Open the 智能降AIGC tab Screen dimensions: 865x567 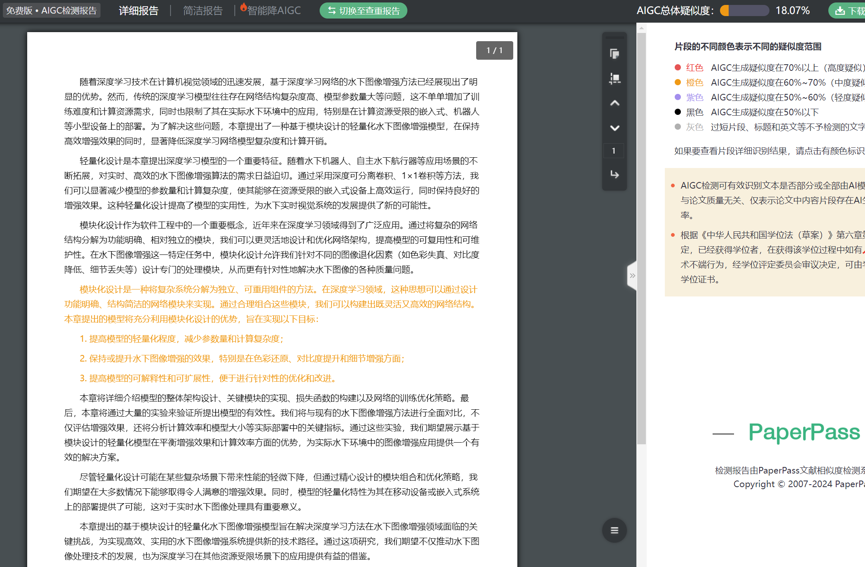(x=274, y=11)
